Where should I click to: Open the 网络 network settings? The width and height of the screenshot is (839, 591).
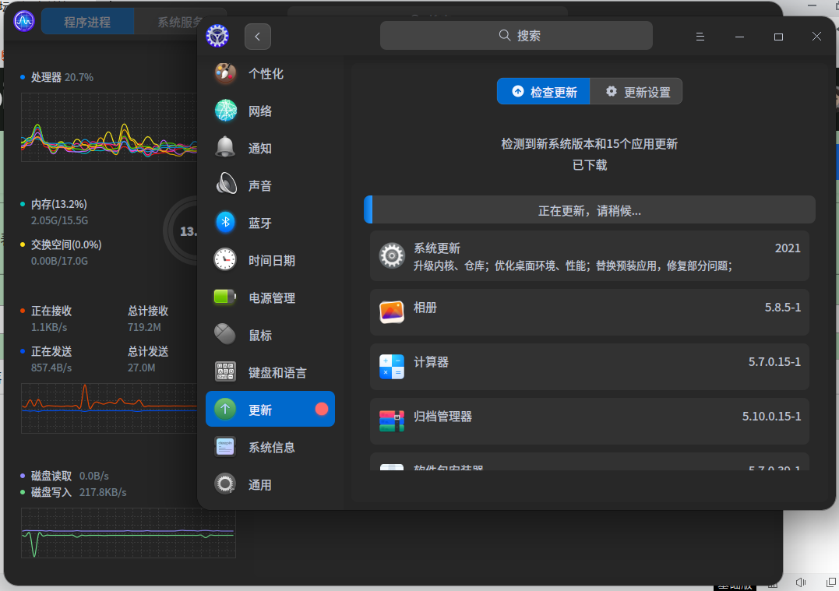click(270, 111)
